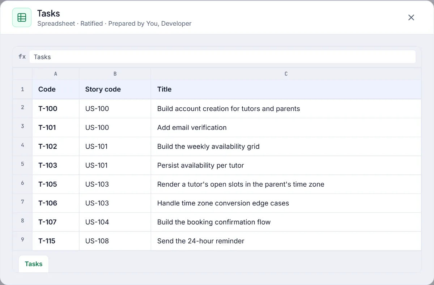434x285 pixels.
Task: Select cell T-115
Action: coord(56,241)
